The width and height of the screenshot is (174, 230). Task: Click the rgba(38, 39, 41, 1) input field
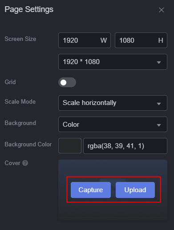coord(125,146)
